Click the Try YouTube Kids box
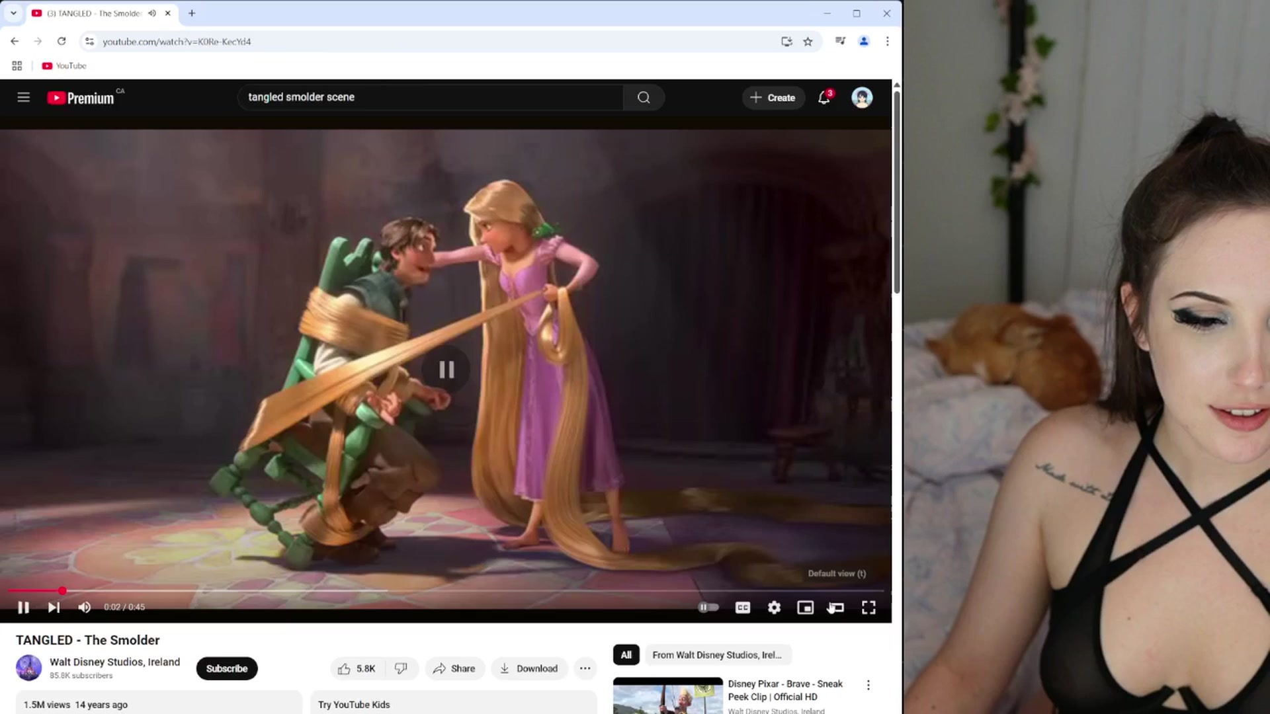Viewport: 1270px width, 714px height. tap(454, 703)
